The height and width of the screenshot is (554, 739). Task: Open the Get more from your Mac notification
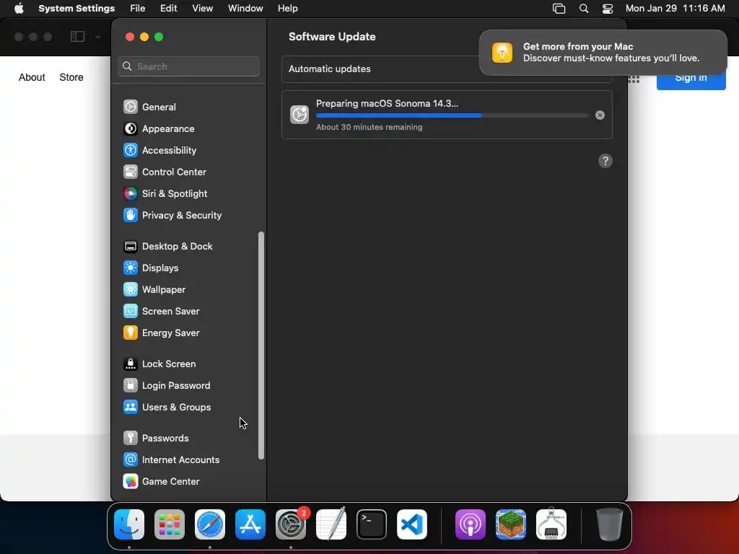[603, 52]
